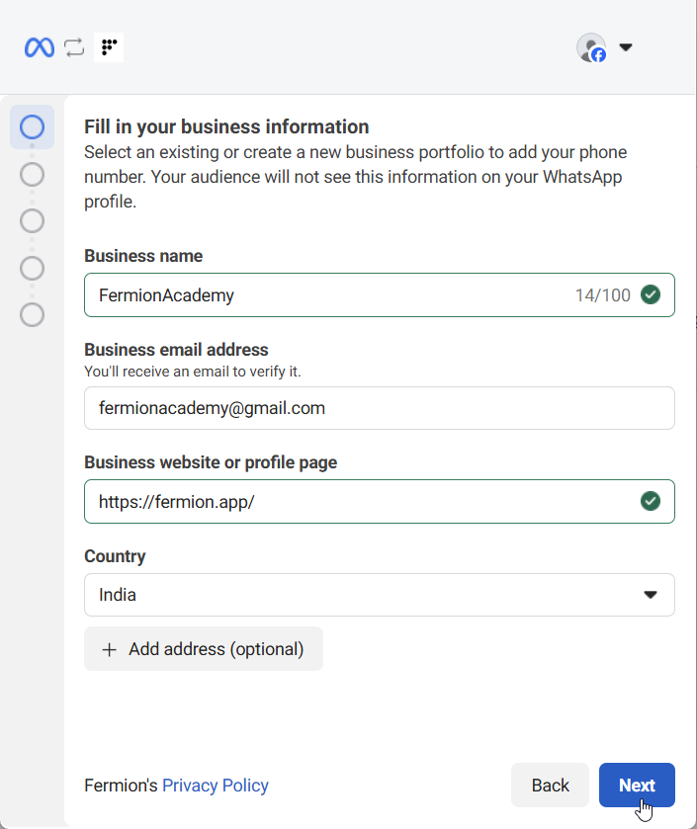Click plus icon beside Add address
The height and width of the screenshot is (829, 697).
110,649
